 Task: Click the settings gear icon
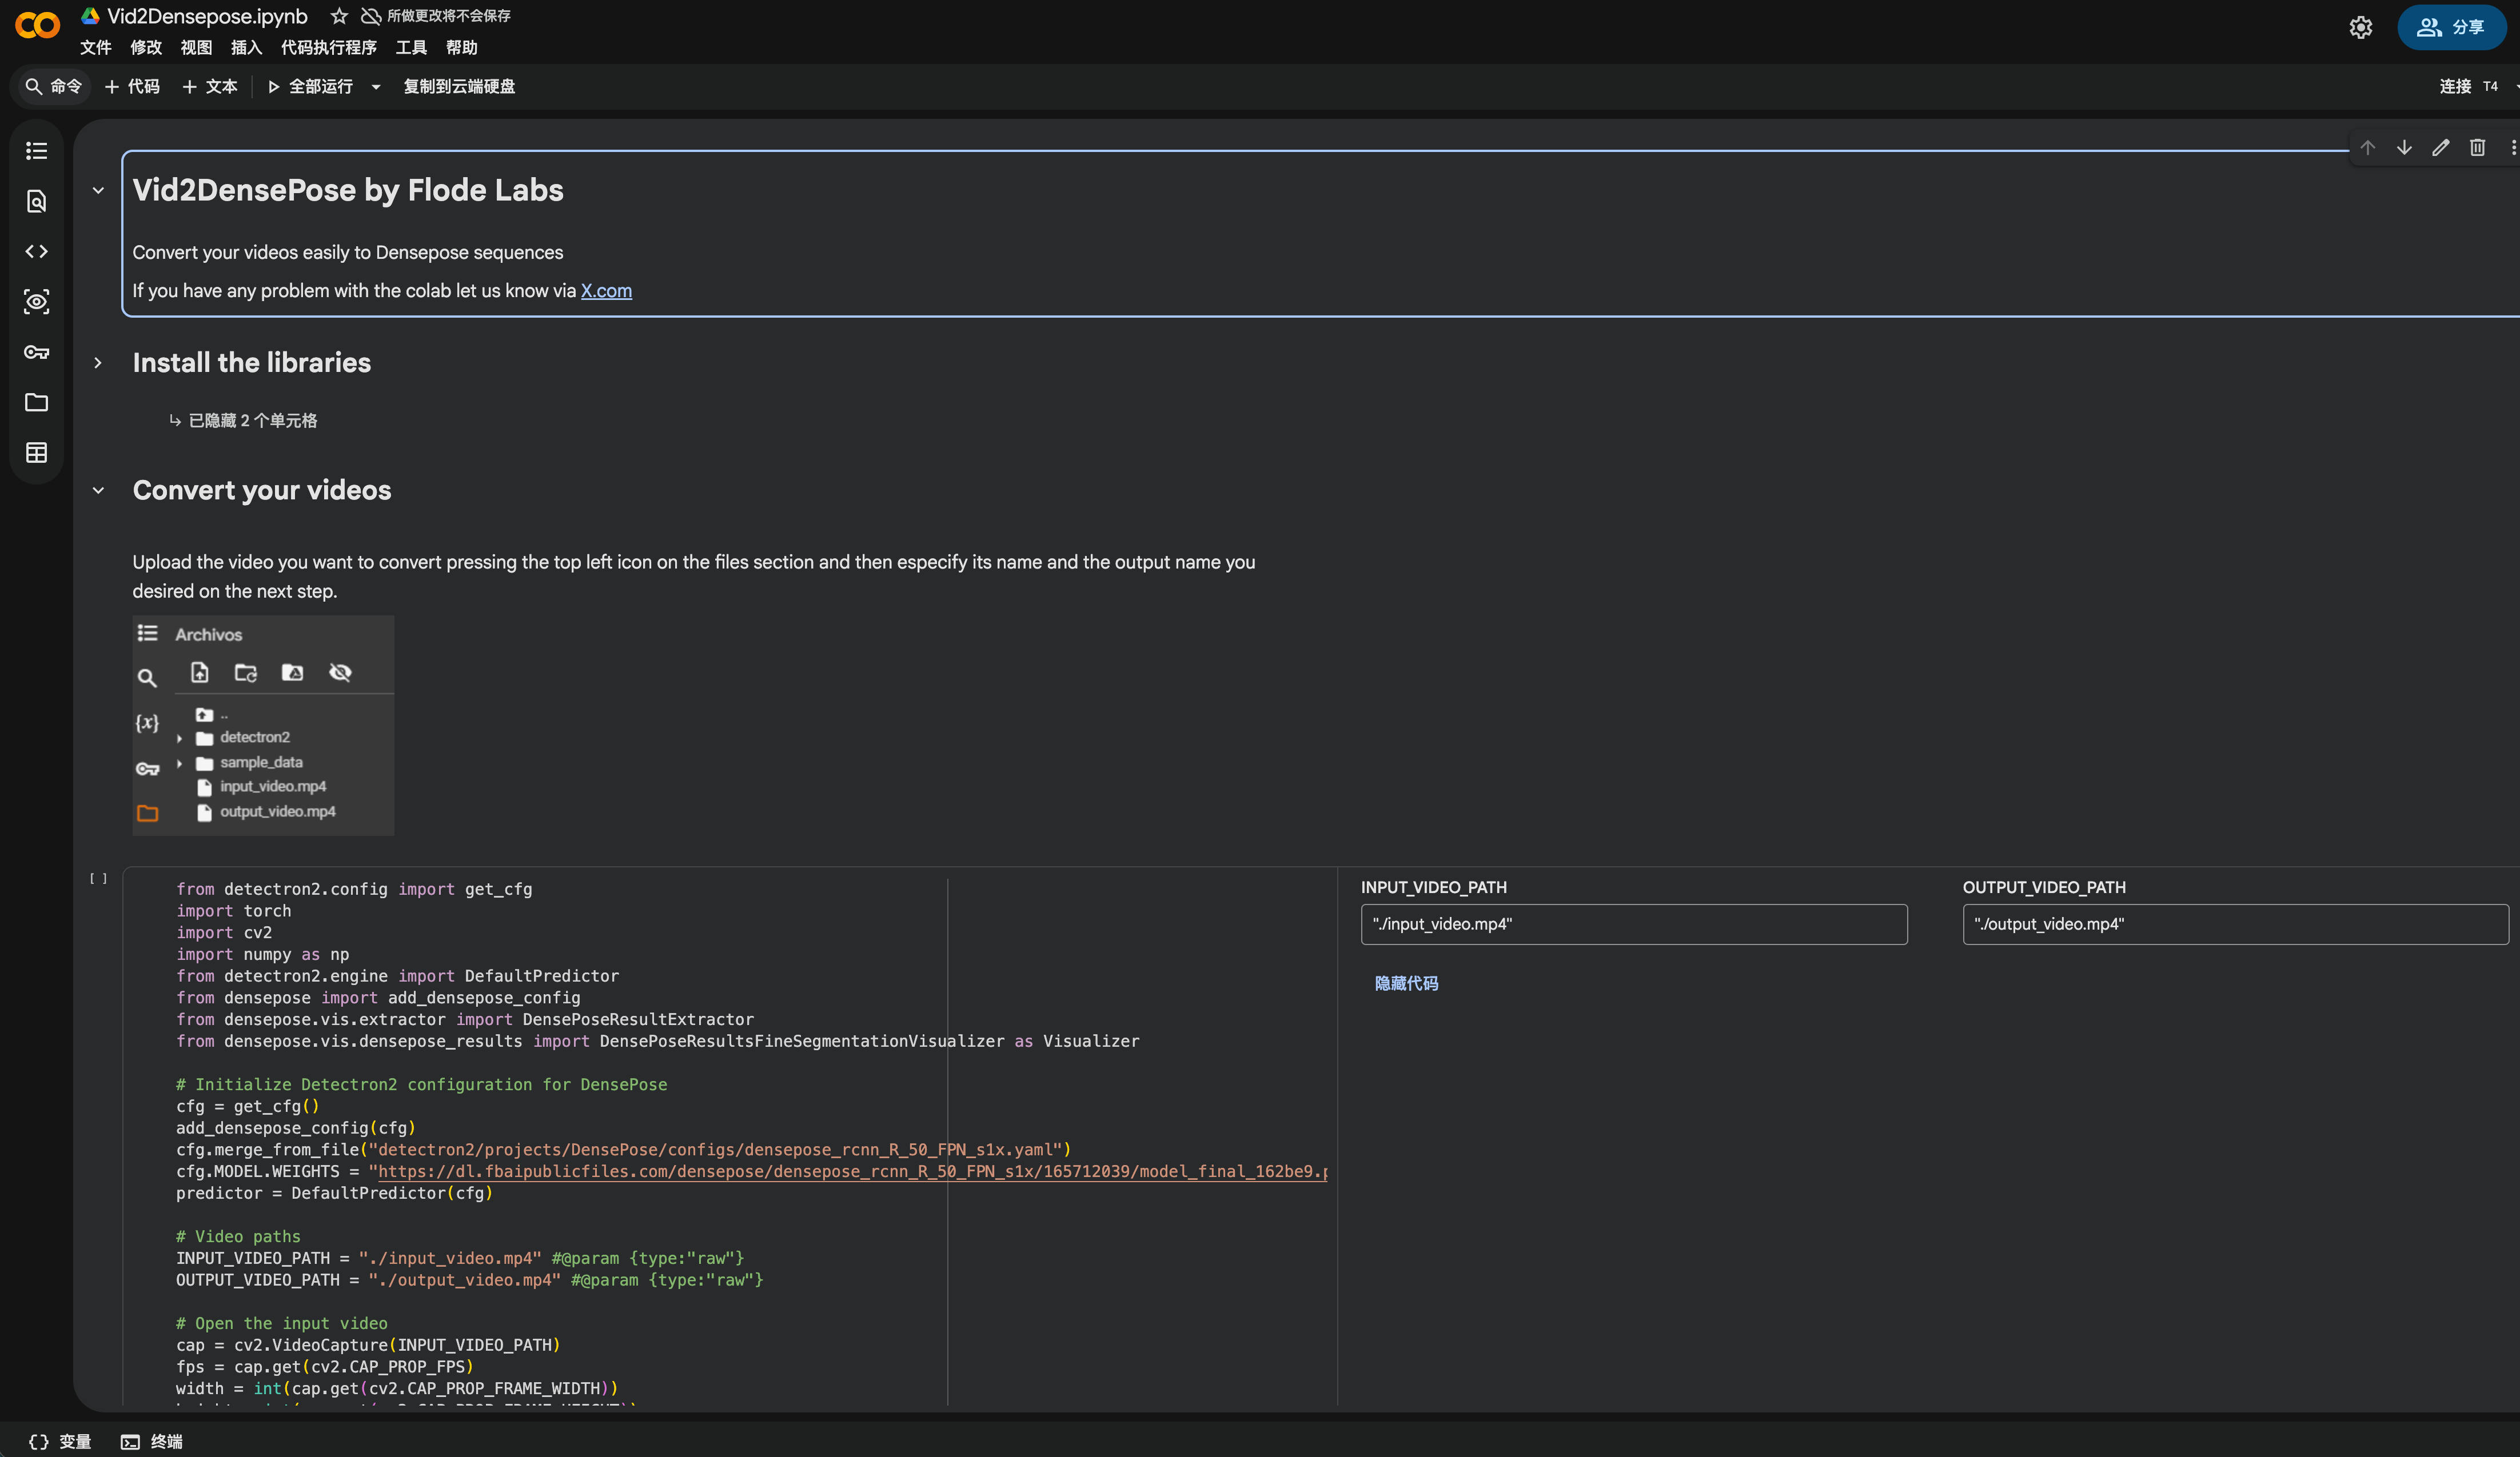[x=2360, y=28]
